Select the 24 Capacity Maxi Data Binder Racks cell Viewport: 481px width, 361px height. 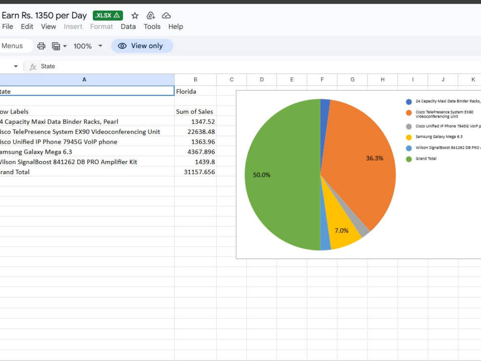pyautogui.click(x=87, y=122)
